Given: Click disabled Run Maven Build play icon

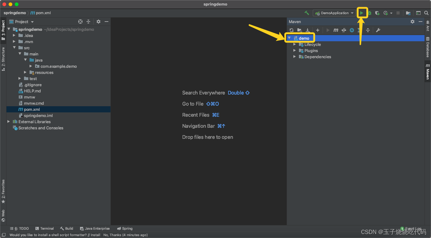Looking at the screenshot, I should coord(328,30).
